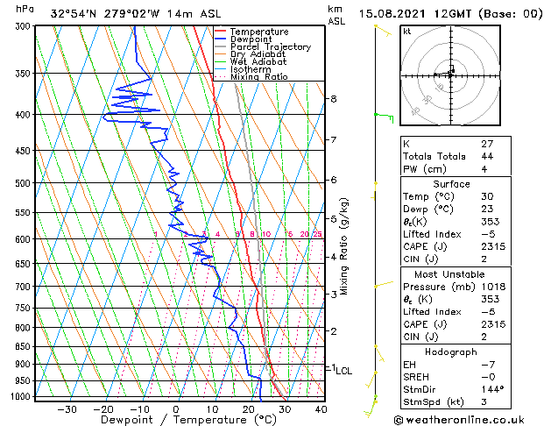Click the yellow wind barb at 700 hPa
The width and height of the screenshot is (551, 426).
click(x=384, y=284)
